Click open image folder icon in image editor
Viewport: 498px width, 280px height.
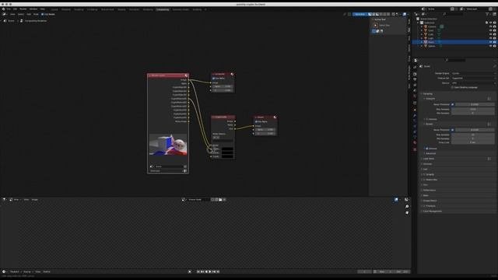(x=220, y=200)
